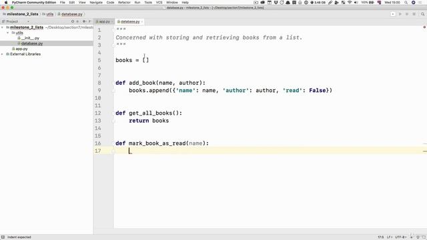Open the Refactor menu
This screenshot has width=427, height=240.
point(124,3)
